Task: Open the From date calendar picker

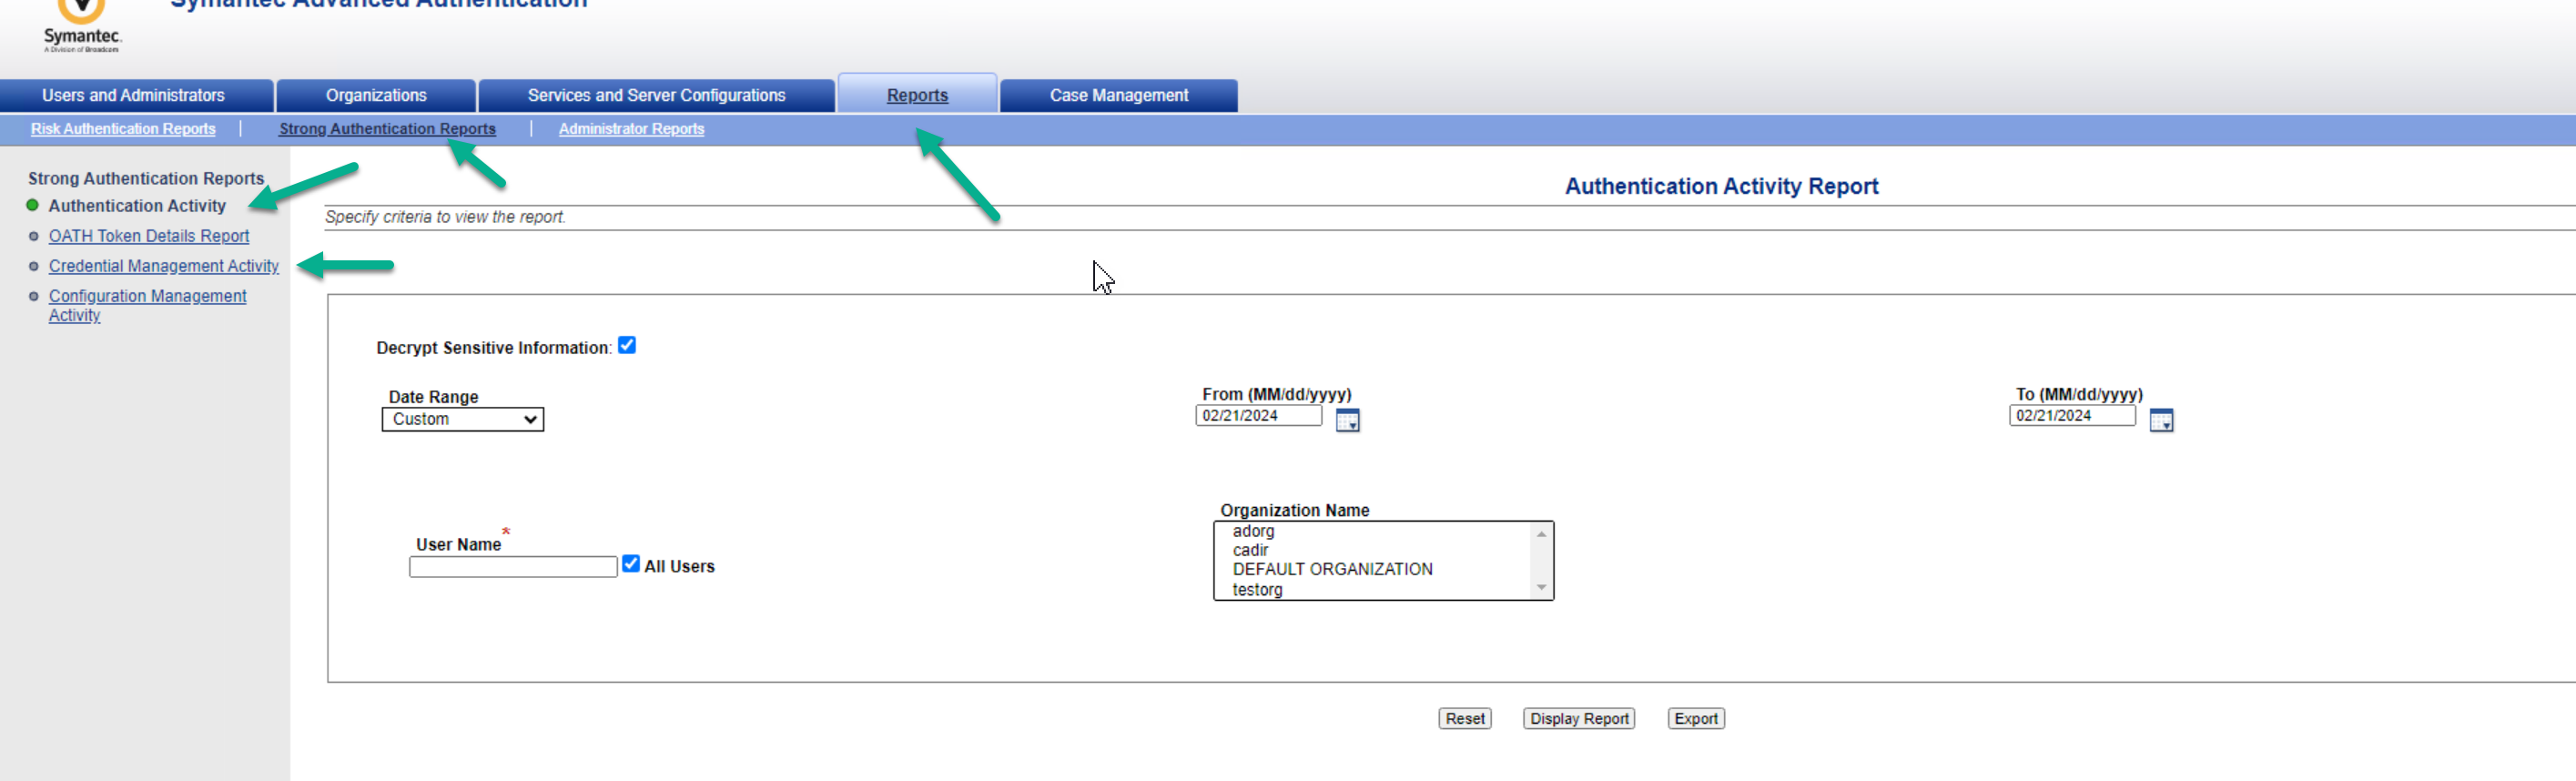Action: point(1347,420)
